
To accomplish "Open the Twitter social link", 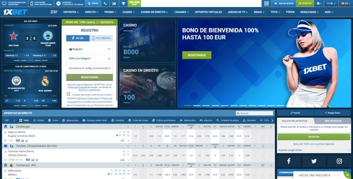I will tap(314, 161).
